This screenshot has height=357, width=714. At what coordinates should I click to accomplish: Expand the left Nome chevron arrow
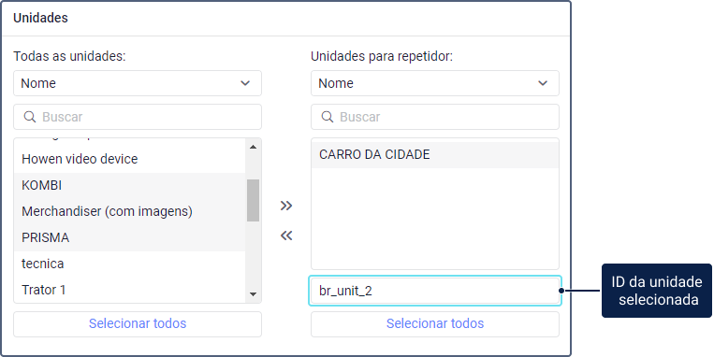pyautogui.click(x=245, y=83)
